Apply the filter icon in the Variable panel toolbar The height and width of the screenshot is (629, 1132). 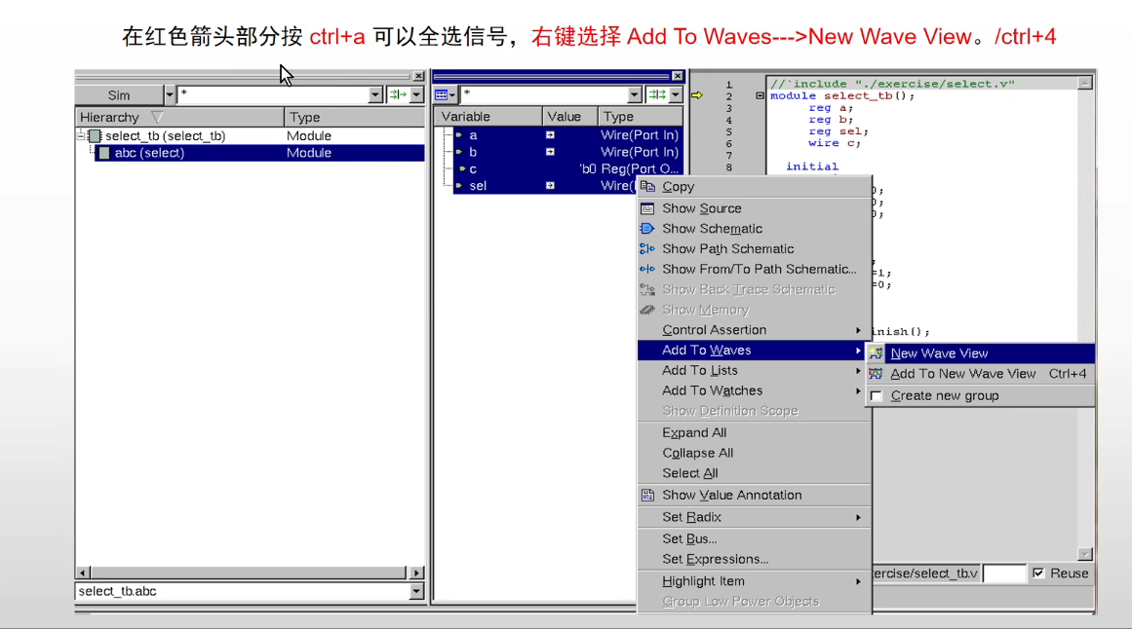pos(657,94)
